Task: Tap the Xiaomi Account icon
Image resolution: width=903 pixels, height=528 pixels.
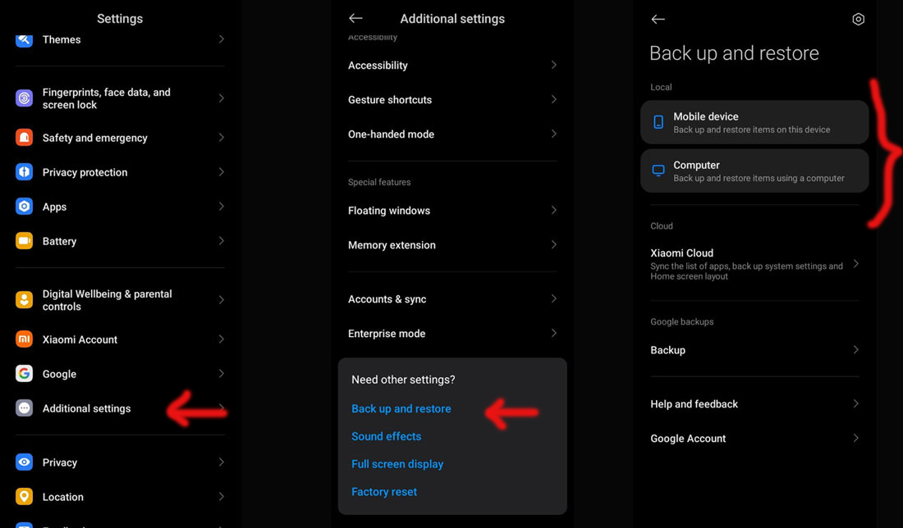Action: click(25, 339)
